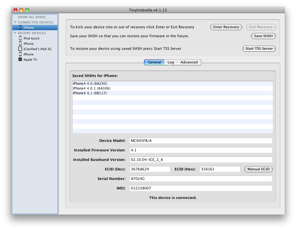Image resolution: width=296 pixels, height=230 pixels.
Task: Select saved SHSH iPhone4 4.0 (8A293)
Action: click(90, 84)
